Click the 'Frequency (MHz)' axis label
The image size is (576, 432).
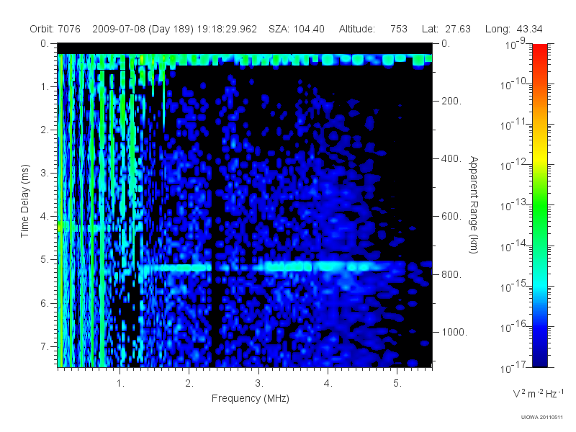250,398
